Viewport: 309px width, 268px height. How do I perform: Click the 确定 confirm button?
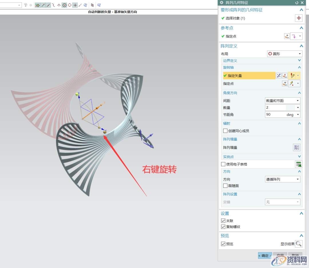(265, 255)
